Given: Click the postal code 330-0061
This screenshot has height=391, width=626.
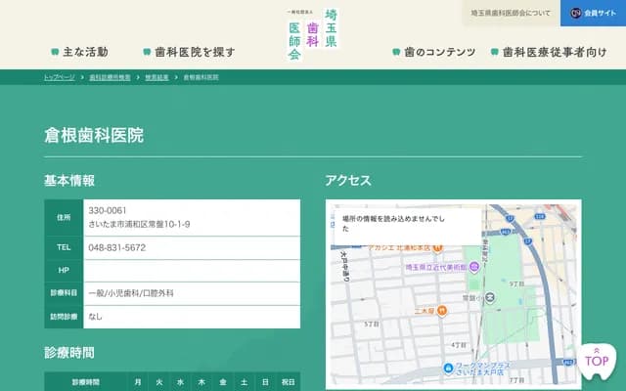Looking at the screenshot, I should pos(108,210).
